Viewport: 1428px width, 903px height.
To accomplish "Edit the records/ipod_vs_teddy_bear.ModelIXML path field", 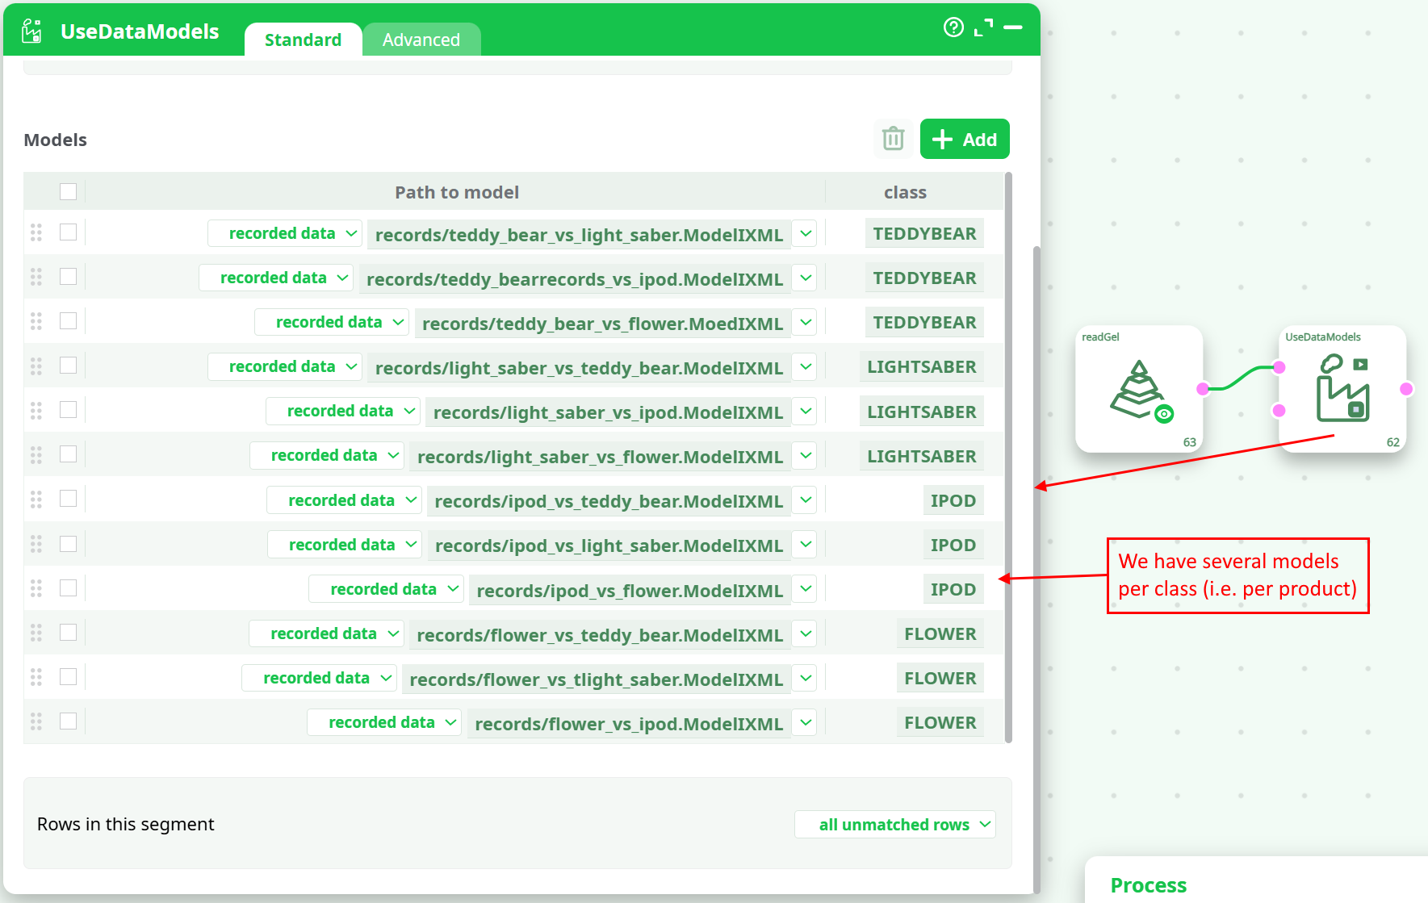I will [x=608, y=501].
